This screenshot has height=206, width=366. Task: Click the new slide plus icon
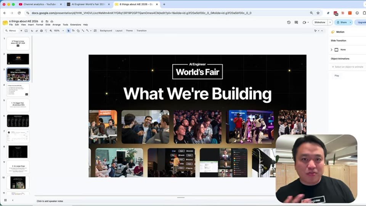(x=21, y=31)
